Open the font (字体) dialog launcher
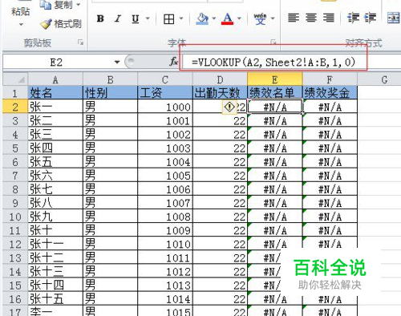Image resolution: width=401 pixels, height=316 pixels. click(x=273, y=43)
